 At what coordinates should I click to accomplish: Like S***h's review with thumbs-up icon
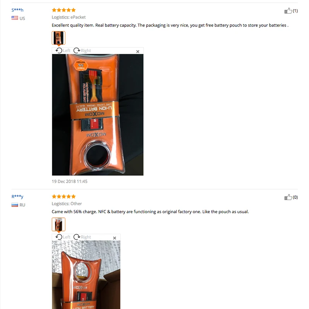click(x=288, y=11)
